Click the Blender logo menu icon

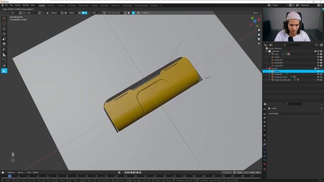(x=3, y=5)
